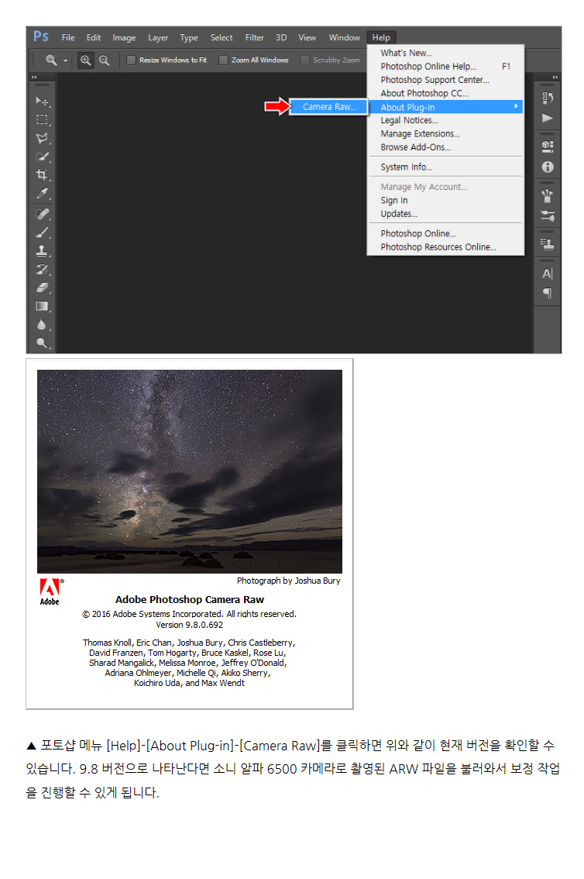Choose Manage Extensions menu entry

pos(445,133)
